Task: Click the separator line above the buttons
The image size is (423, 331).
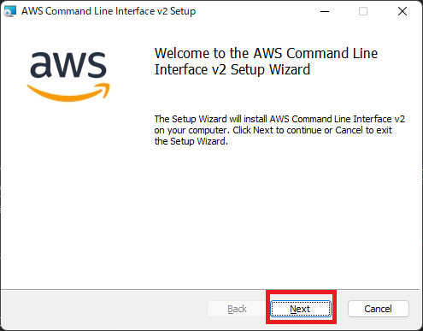Action: tap(210, 289)
